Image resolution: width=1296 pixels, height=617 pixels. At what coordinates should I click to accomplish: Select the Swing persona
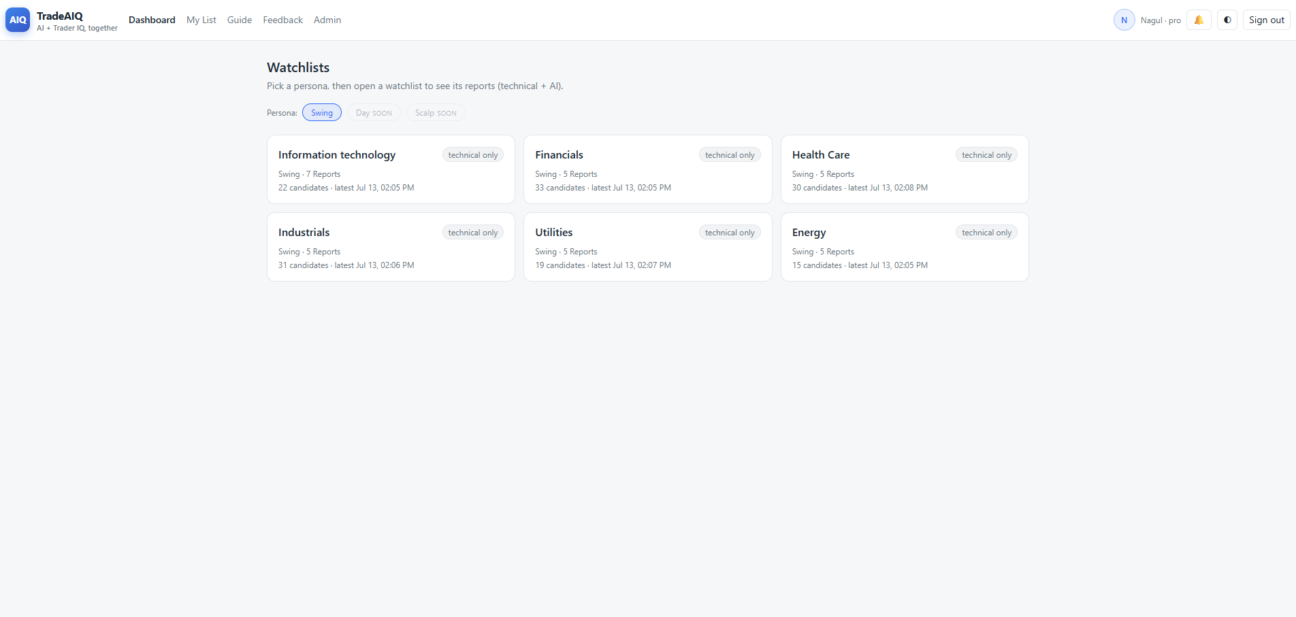click(x=322, y=113)
